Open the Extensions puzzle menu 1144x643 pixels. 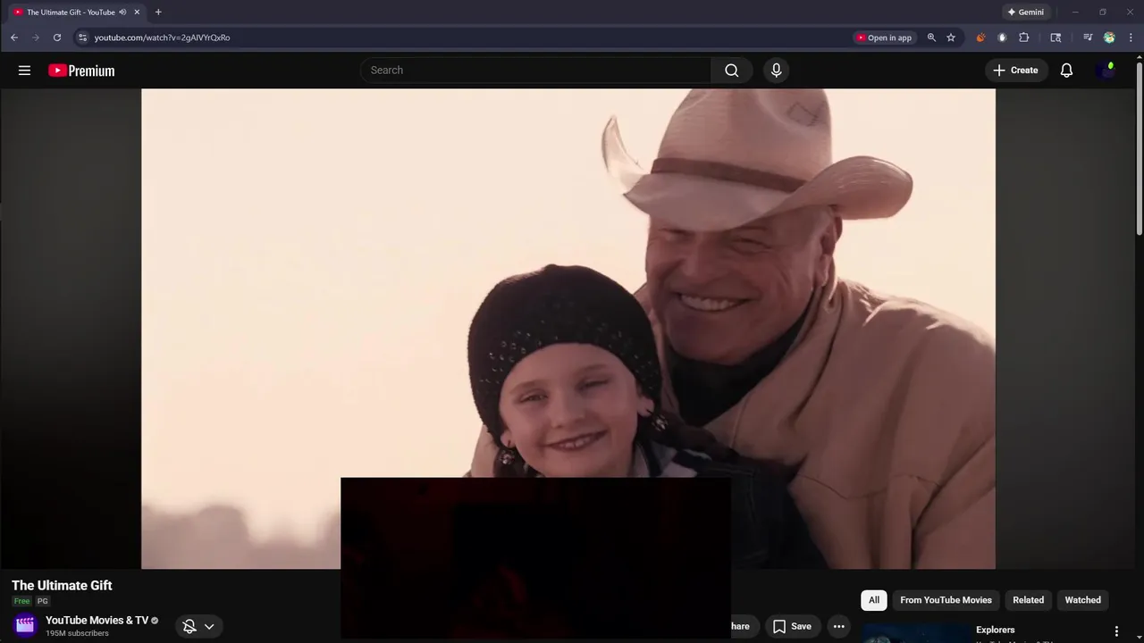[x=1024, y=38]
